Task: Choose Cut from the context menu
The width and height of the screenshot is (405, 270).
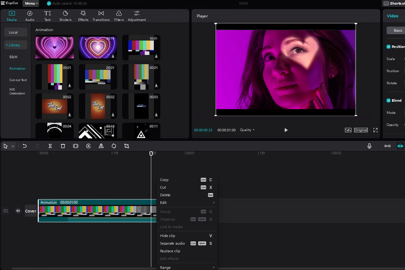Action: 187,187
